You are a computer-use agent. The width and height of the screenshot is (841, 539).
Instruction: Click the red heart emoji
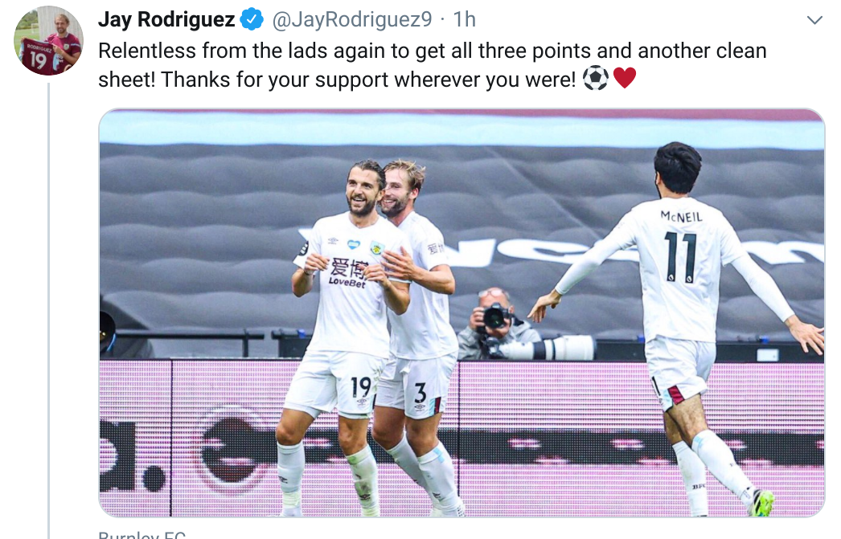(624, 78)
